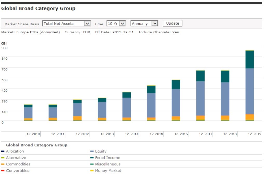Open the Market Share Basis dropdown
268x175 pixels.
(66, 24)
